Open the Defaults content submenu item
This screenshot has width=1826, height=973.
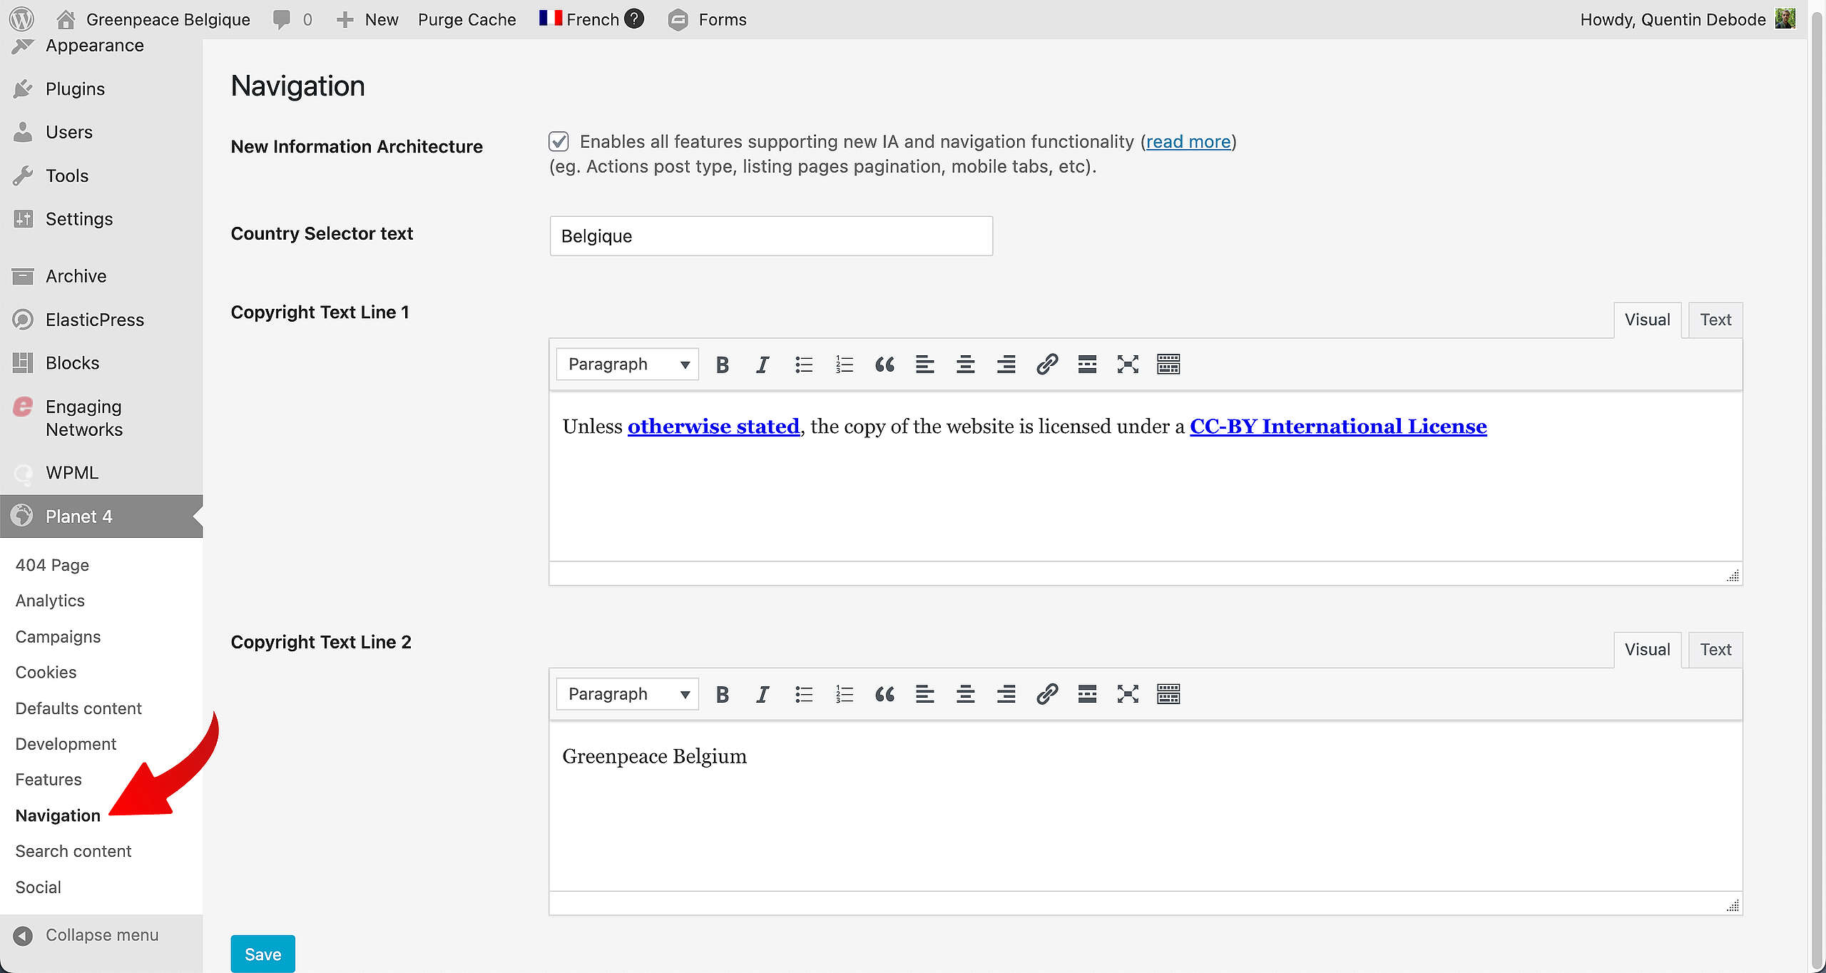pyautogui.click(x=78, y=708)
